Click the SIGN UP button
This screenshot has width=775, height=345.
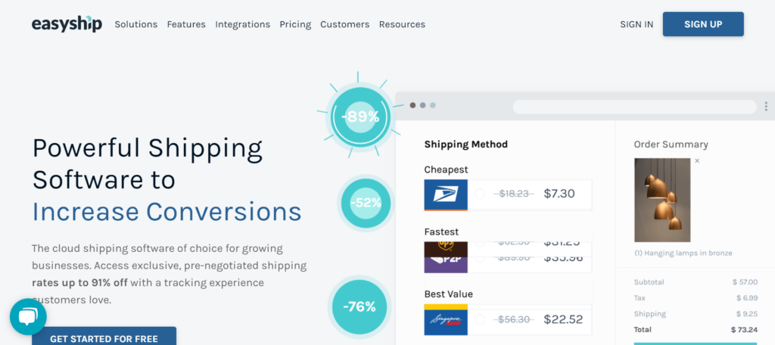(703, 24)
